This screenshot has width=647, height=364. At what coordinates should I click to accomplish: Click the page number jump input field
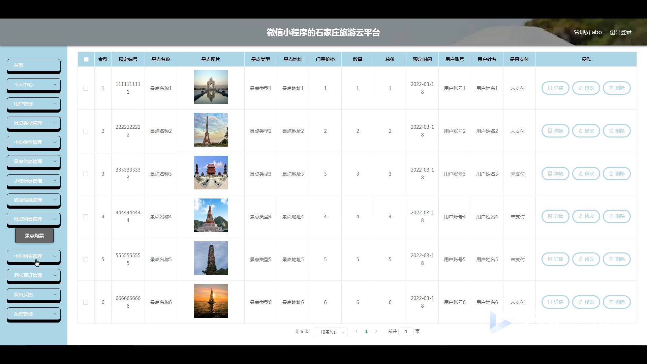click(x=406, y=331)
